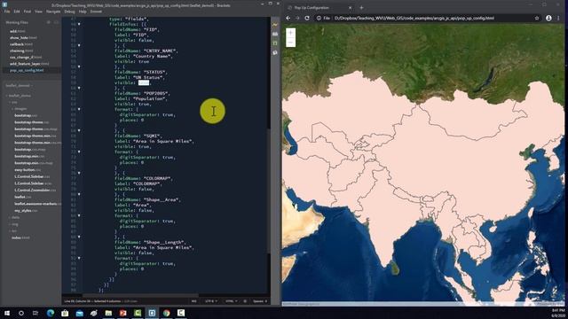Open the Mail app on taskbar

(79, 313)
